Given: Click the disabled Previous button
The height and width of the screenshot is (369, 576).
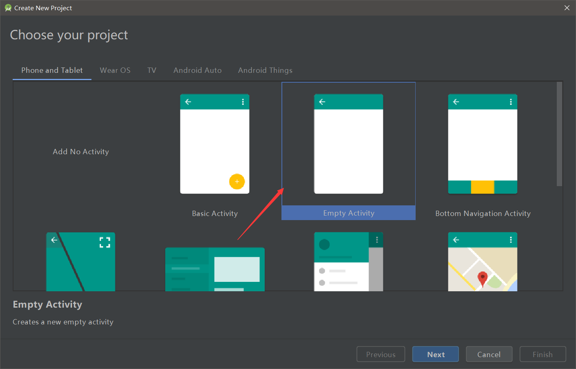Looking at the screenshot, I should coord(380,354).
